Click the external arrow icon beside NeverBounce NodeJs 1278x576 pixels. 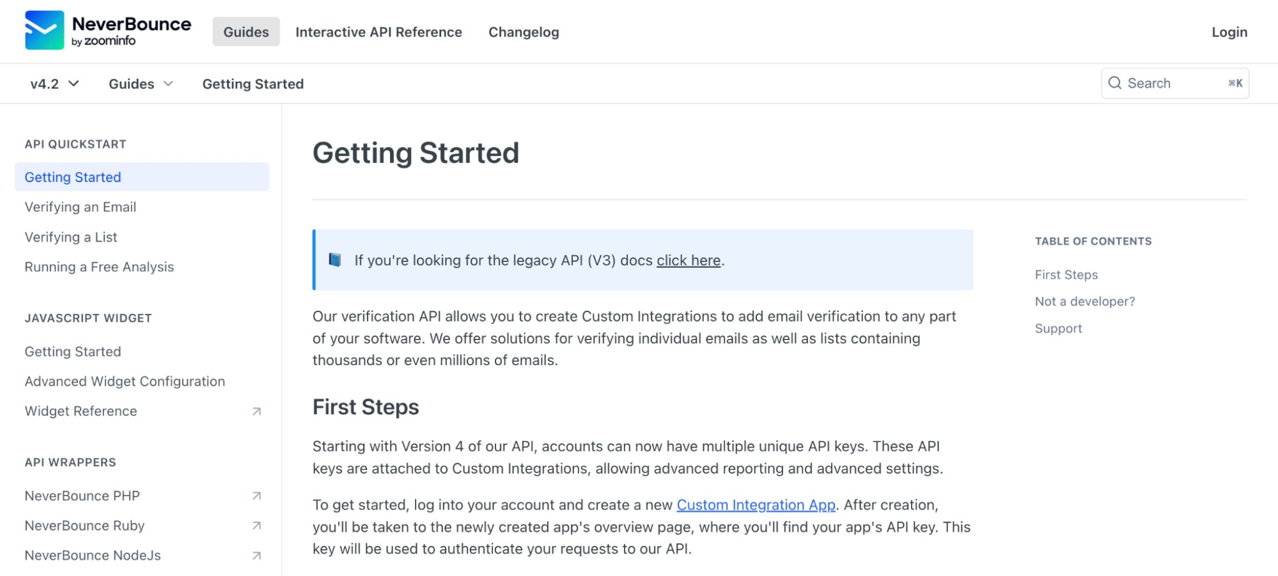(x=256, y=556)
